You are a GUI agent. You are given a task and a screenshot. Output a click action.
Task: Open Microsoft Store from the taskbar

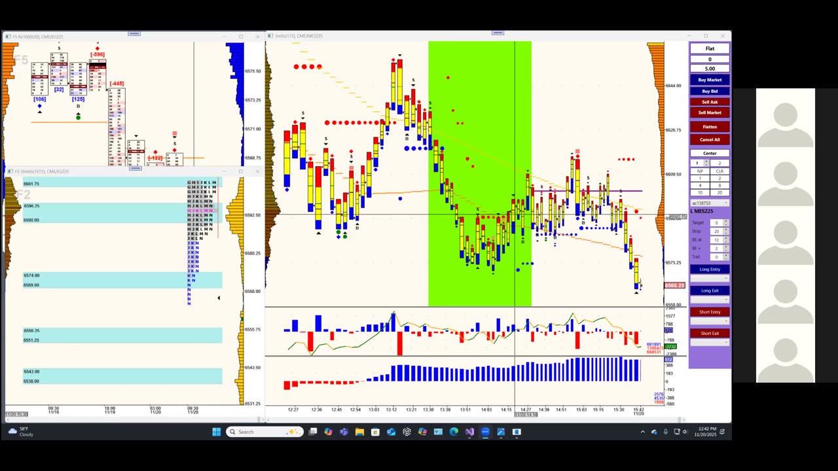coord(375,432)
